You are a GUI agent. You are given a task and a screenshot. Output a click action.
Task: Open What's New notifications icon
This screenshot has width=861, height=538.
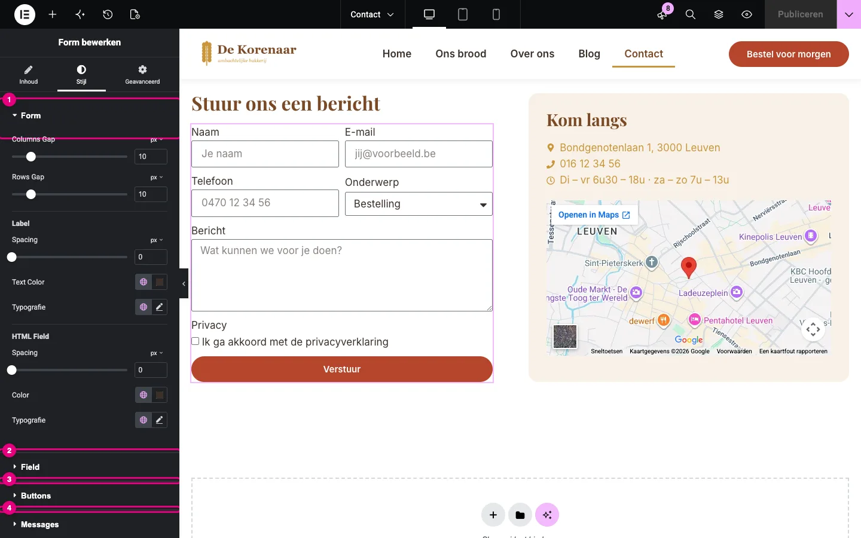pyautogui.click(x=662, y=14)
